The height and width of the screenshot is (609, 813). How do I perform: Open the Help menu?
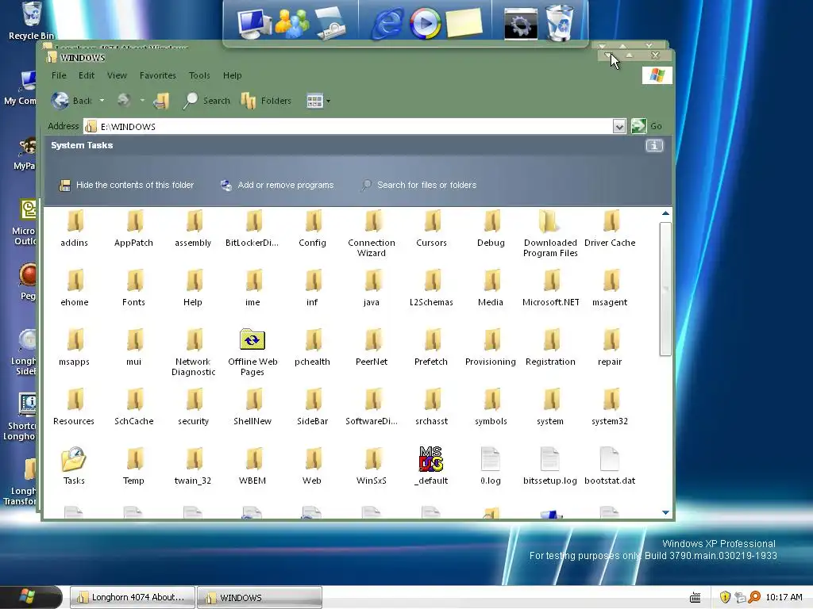233,75
